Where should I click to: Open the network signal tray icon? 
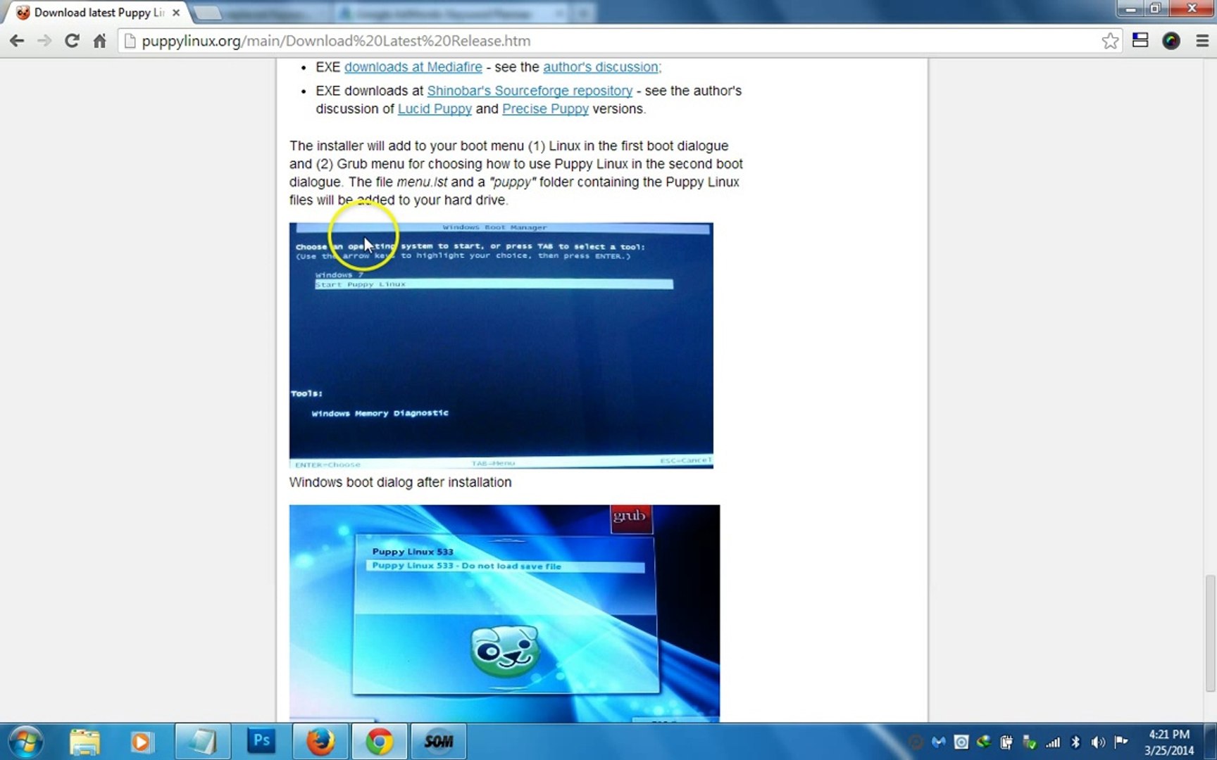point(1053,742)
